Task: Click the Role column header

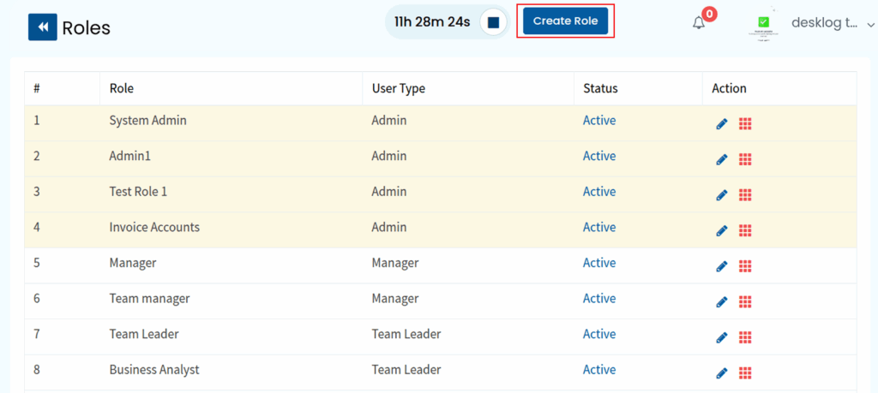Action: 122,88
